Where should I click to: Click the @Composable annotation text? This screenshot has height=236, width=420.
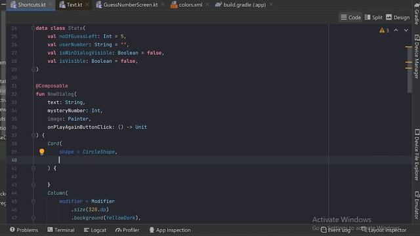click(x=52, y=86)
